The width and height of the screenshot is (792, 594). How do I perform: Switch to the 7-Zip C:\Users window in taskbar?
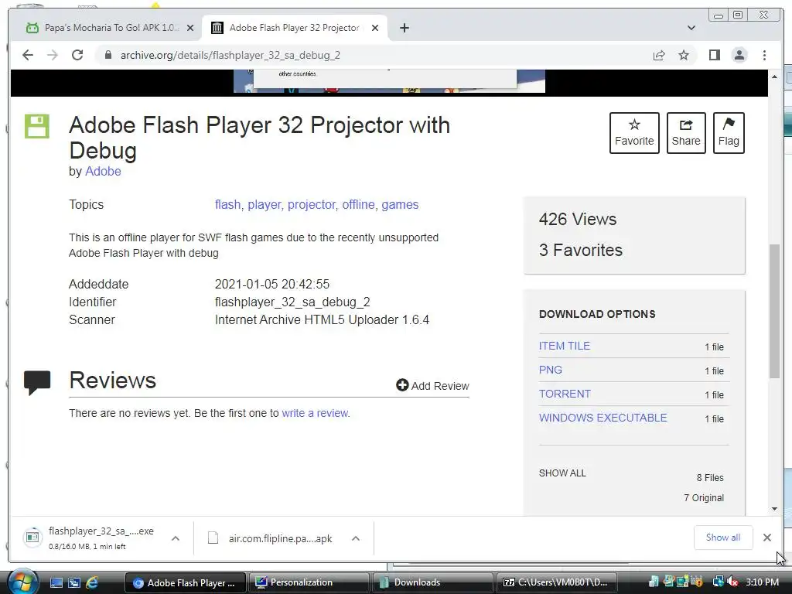pos(557,582)
